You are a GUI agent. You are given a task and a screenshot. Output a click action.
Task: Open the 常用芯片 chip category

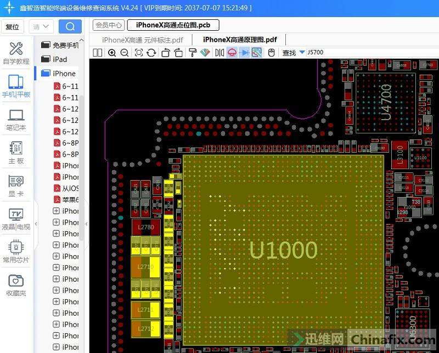[16, 252]
